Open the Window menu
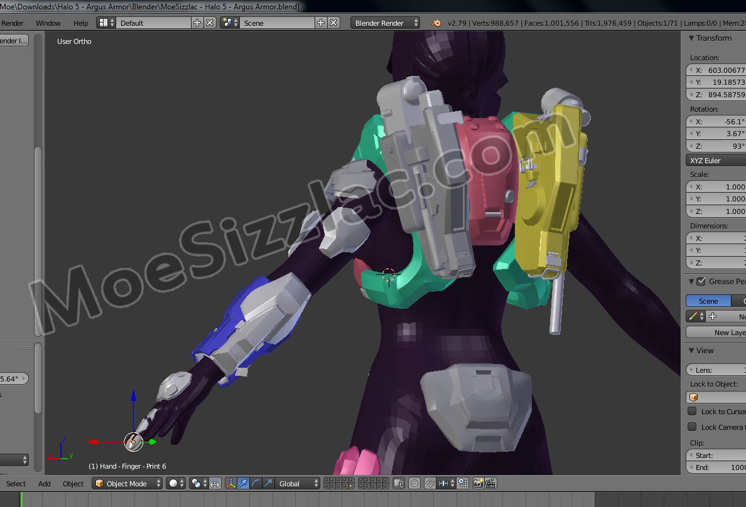The width and height of the screenshot is (746, 507). (x=48, y=23)
